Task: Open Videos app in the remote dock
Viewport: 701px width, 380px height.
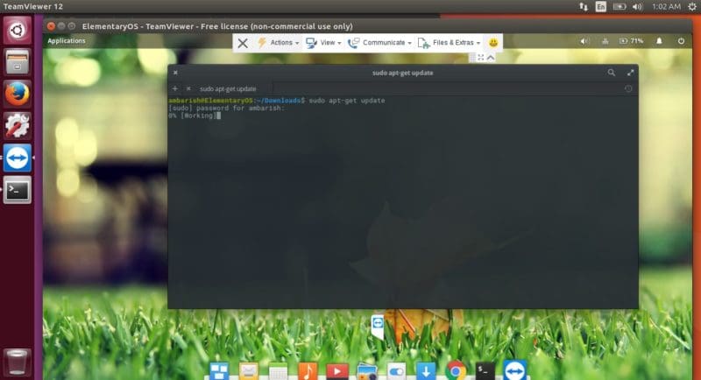Action: pyautogui.click(x=337, y=371)
